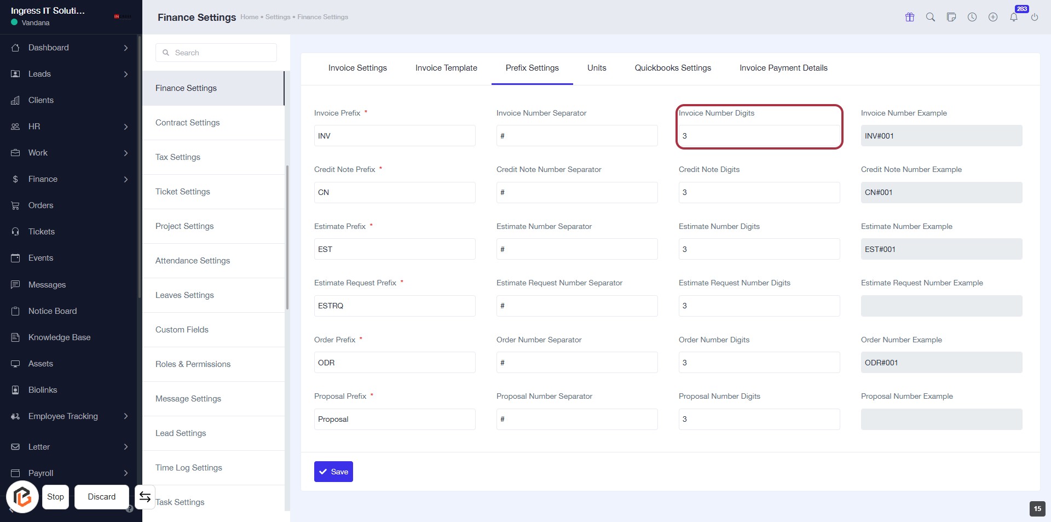Expand the Dashboard menu chevron
The width and height of the screenshot is (1051, 522).
[x=126, y=48]
